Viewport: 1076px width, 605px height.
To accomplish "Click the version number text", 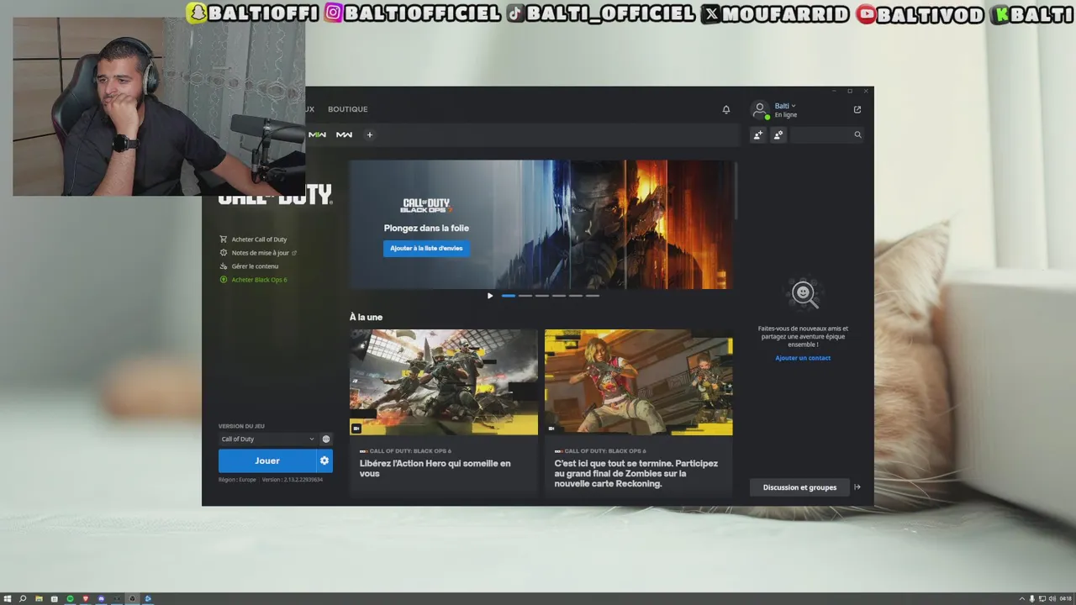I will point(292,480).
